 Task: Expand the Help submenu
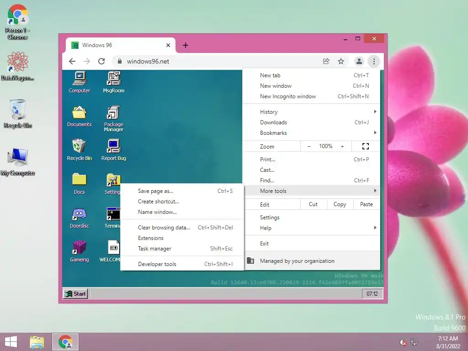coord(311,228)
